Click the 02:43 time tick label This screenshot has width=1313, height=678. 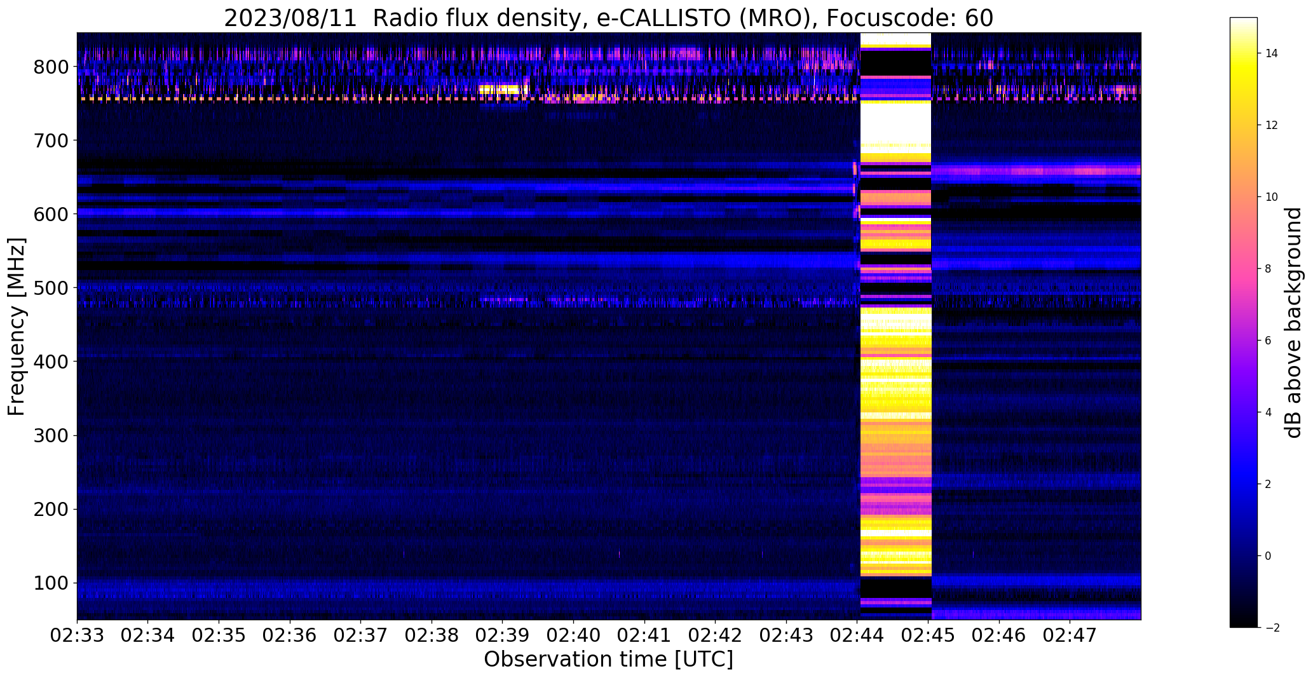787,635
